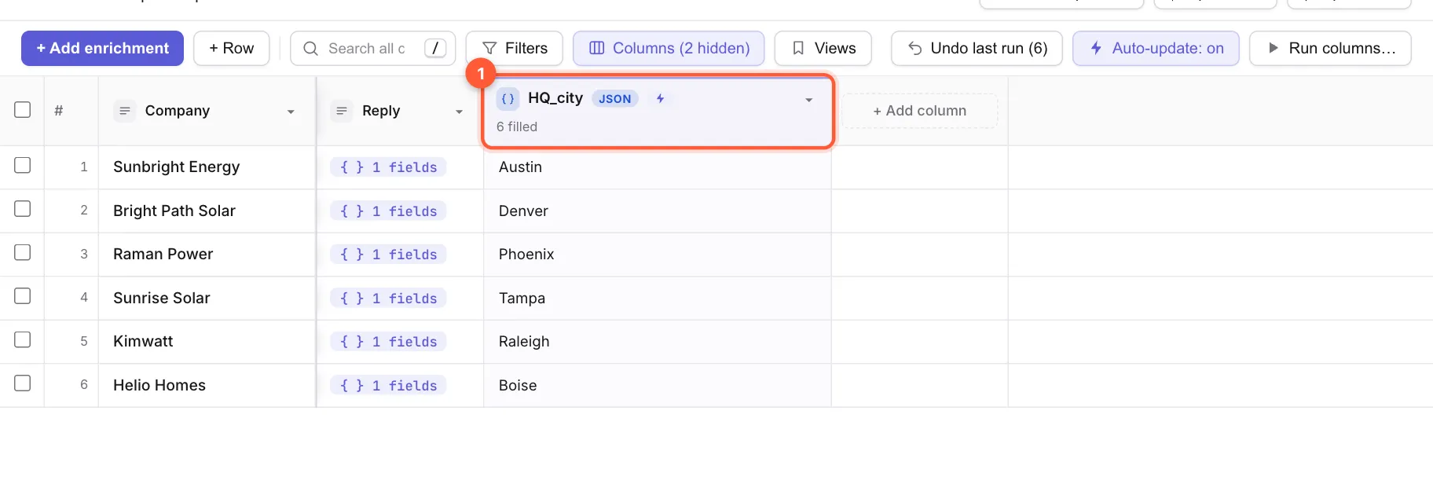
Task: Click the JSON type icon beside HQ_city
Action: [508, 99]
